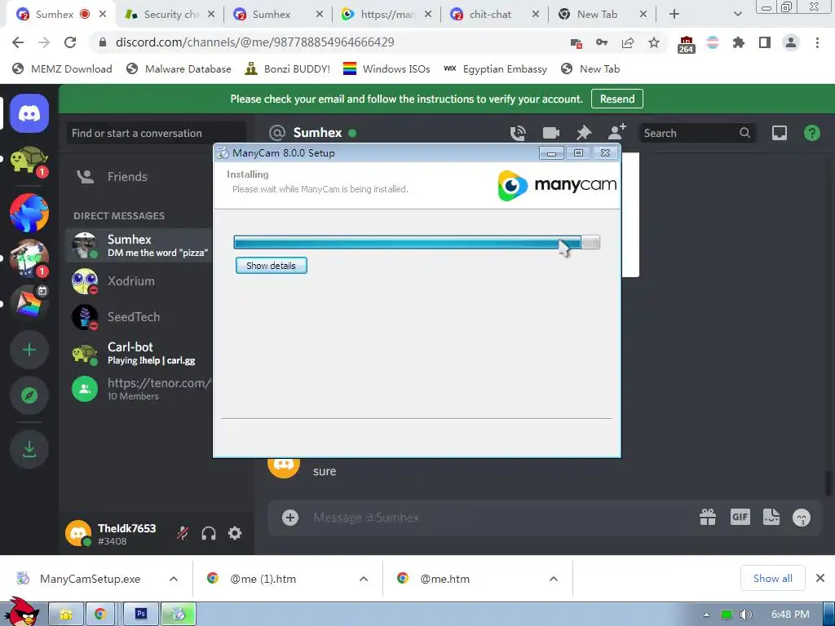Viewport: 835px width, 626px height.
Task: Click the ManyCam installation progress bar
Action: 417,243
